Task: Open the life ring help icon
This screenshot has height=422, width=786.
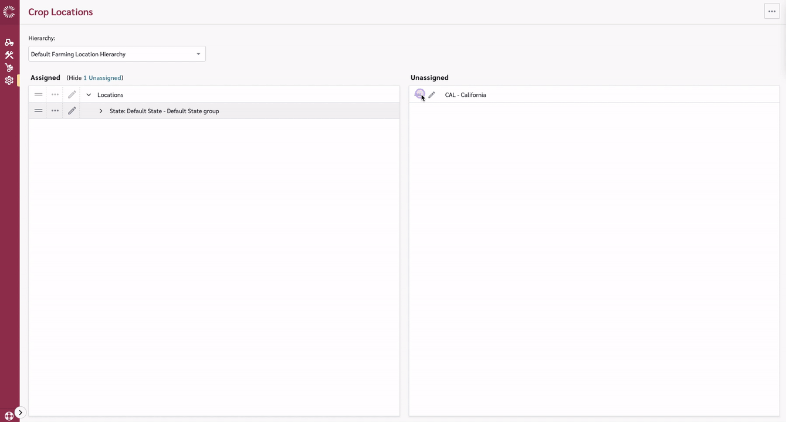Action: tap(9, 416)
